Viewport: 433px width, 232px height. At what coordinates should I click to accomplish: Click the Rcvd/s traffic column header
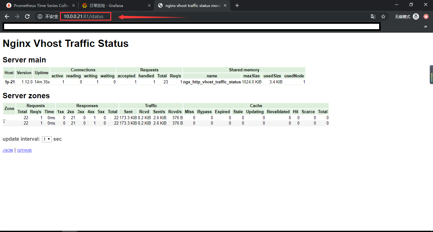point(175,112)
